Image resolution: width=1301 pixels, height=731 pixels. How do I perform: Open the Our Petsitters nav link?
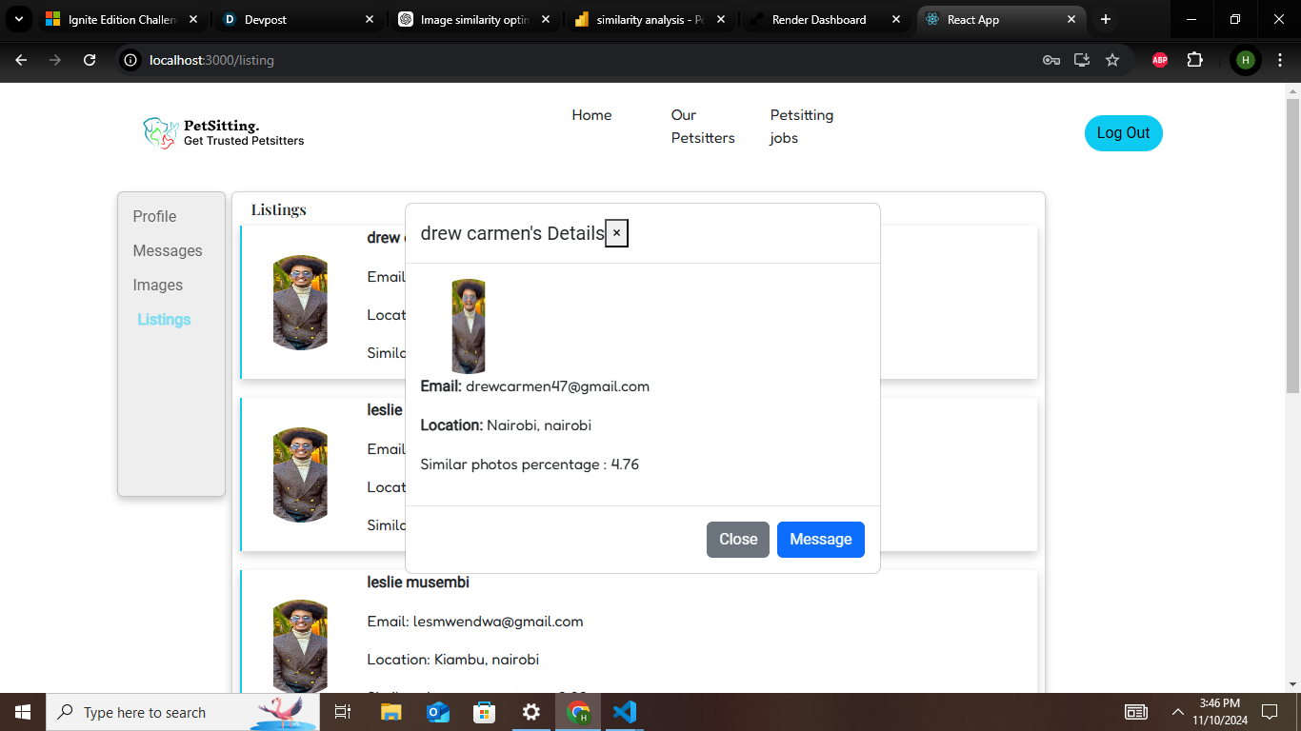[x=703, y=127]
